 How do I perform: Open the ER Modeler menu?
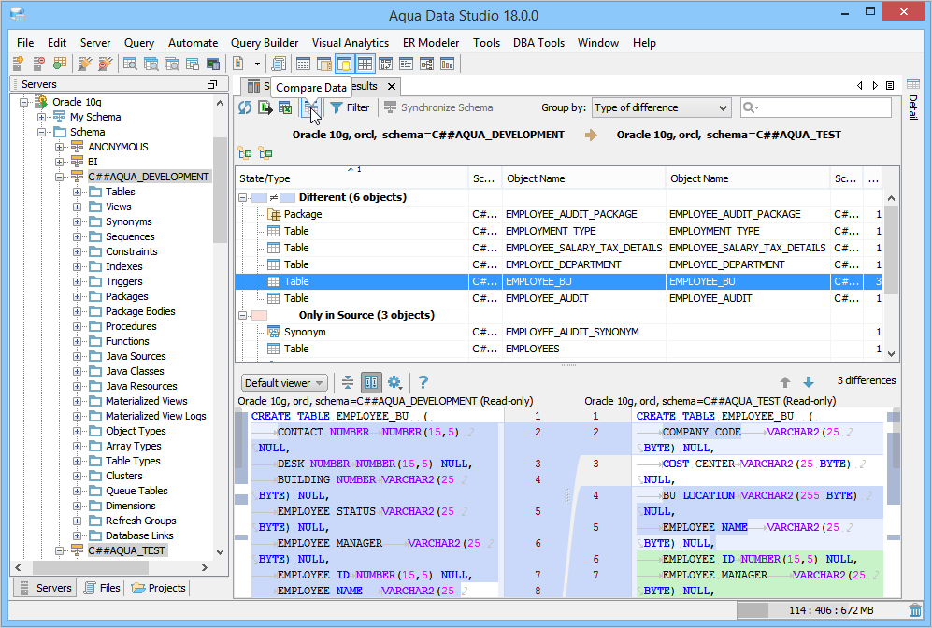[x=431, y=43]
